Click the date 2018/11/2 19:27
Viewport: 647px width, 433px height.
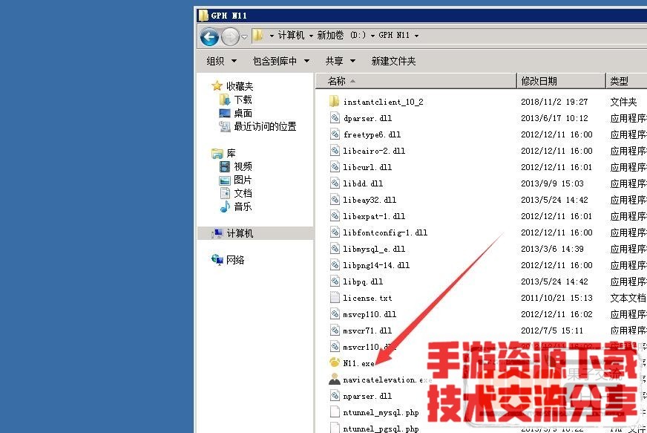click(x=554, y=102)
